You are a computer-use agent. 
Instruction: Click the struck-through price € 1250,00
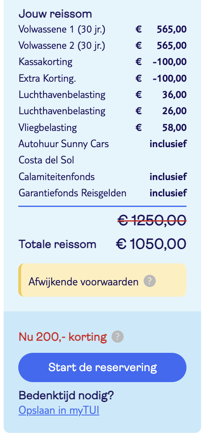152,219
